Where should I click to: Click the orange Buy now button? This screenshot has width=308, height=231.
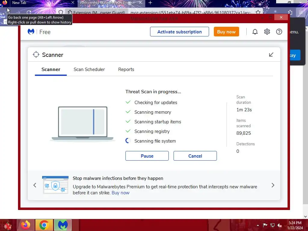click(x=226, y=32)
